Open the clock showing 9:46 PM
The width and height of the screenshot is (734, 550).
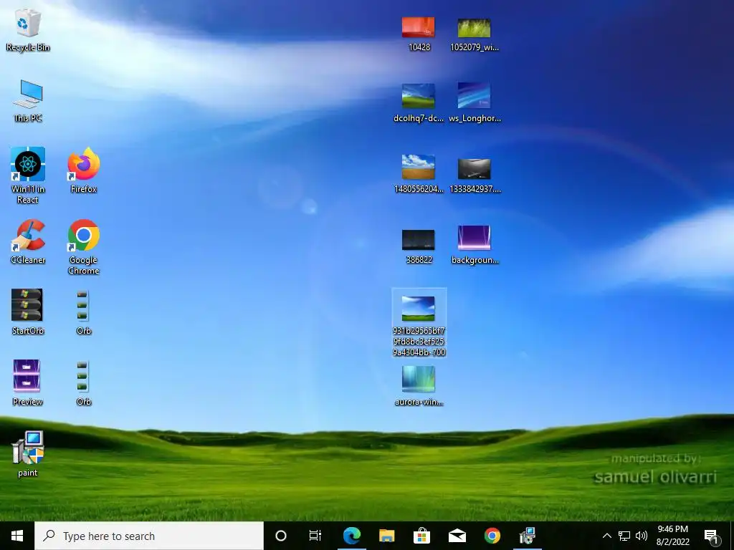(672, 536)
